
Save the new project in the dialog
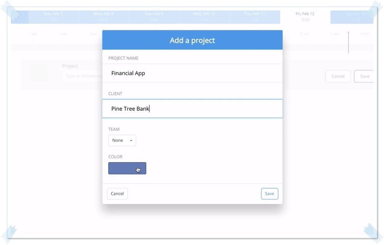(269, 194)
